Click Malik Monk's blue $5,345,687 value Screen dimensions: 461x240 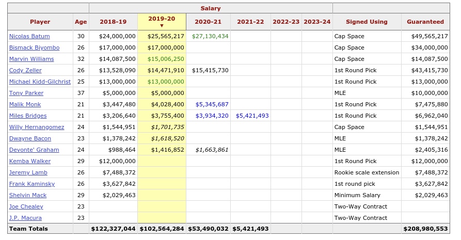(x=212, y=104)
